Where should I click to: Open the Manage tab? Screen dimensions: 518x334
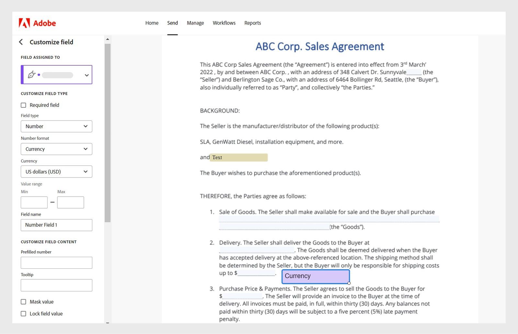click(x=195, y=23)
